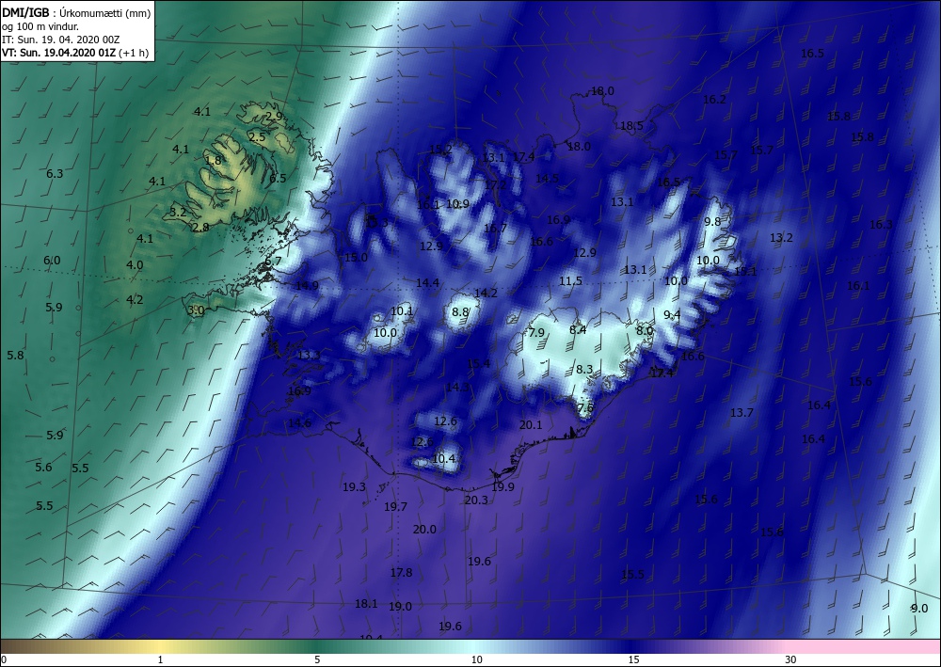Viewport: 941px width, 667px height.
Task: Click the 20.3 value on the map
Action: point(476,500)
